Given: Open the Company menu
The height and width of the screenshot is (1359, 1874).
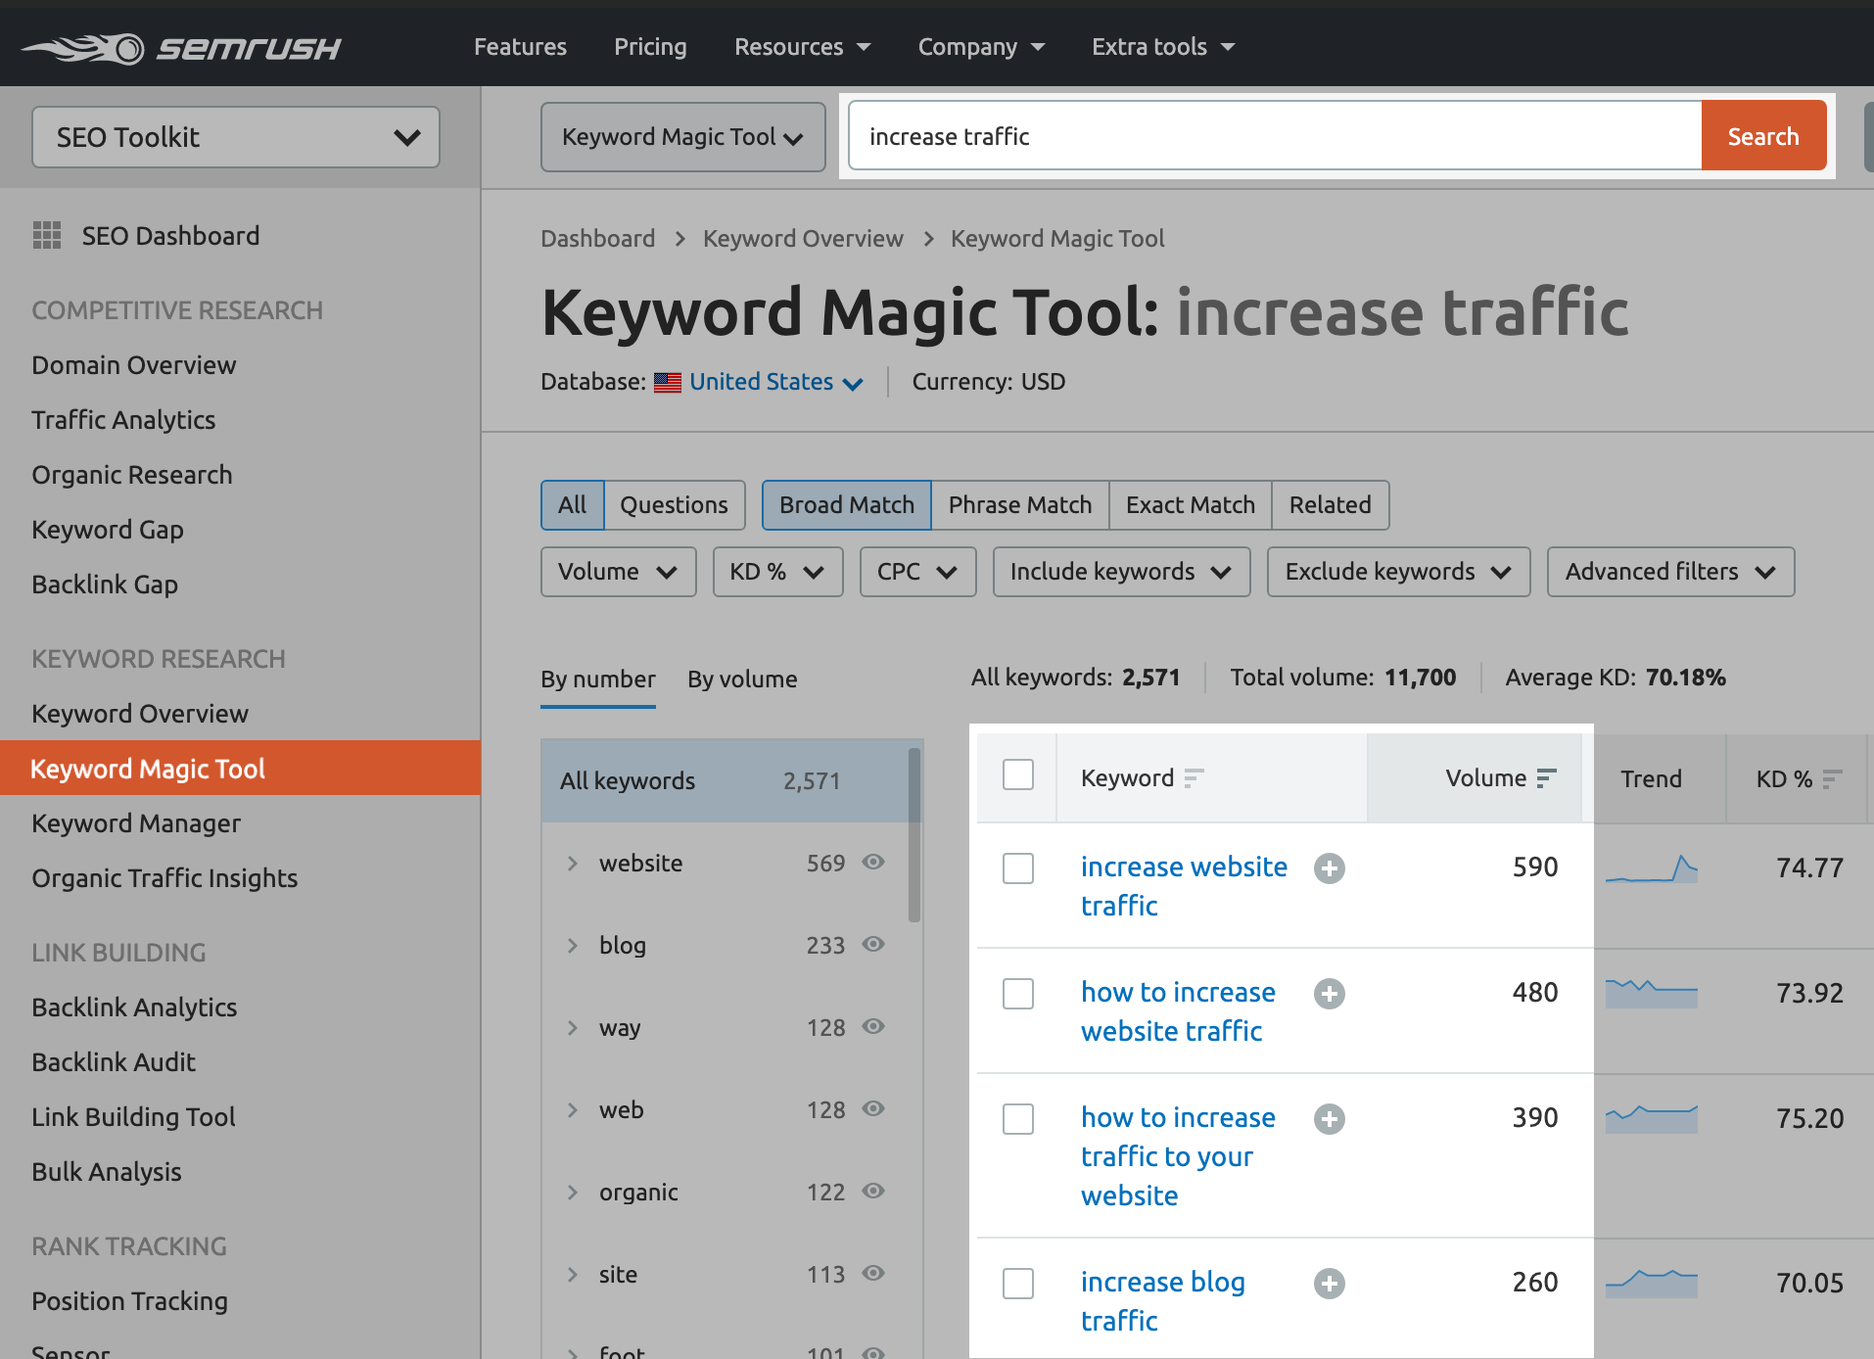Looking at the screenshot, I should (981, 47).
